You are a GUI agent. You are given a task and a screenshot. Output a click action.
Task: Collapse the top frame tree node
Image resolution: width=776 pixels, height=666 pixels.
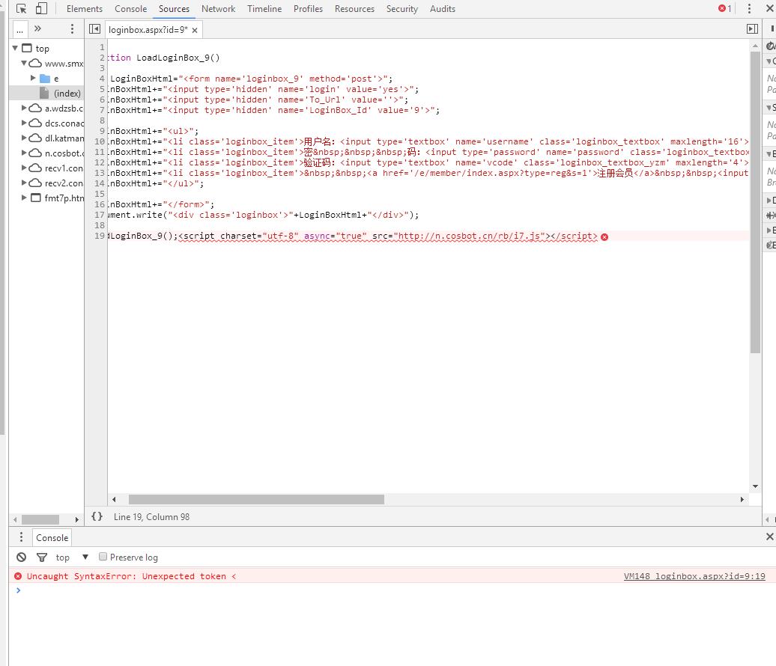(15, 48)
